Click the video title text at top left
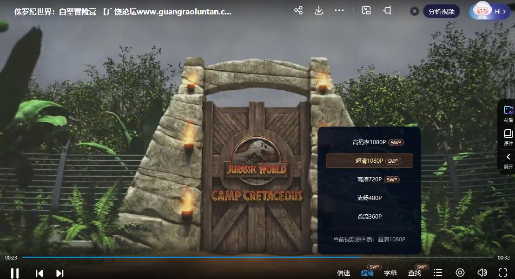The width and height of the screenshot is (515, 279). (123, 12)
